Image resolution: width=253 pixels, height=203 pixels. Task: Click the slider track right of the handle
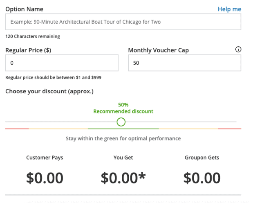181,122
